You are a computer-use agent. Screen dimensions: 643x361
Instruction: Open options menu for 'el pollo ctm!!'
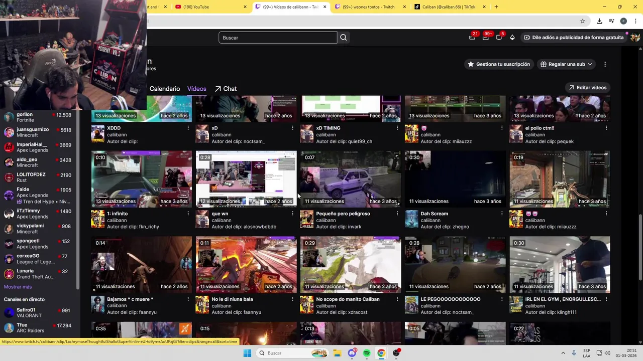pos(606,128)
